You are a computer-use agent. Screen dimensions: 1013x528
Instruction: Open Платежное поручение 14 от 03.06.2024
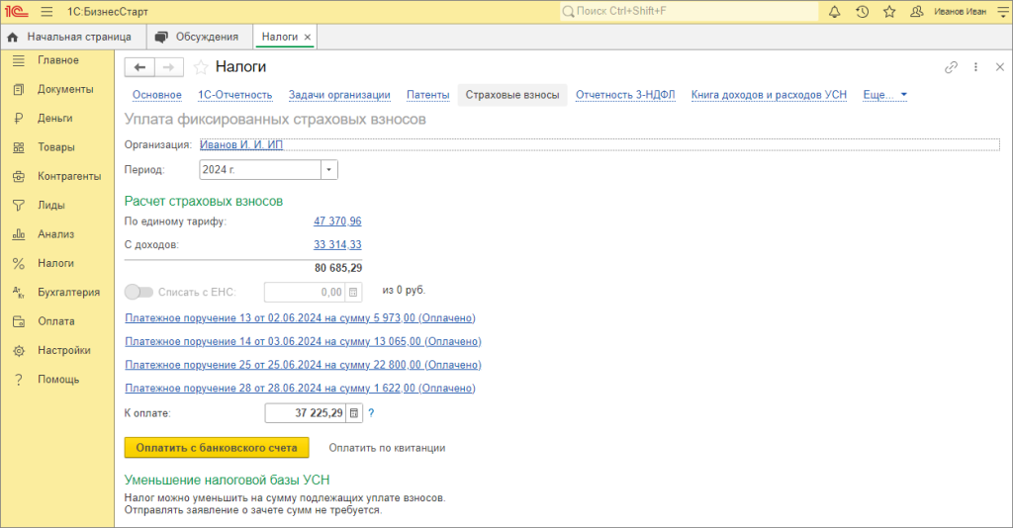point(303,341)
